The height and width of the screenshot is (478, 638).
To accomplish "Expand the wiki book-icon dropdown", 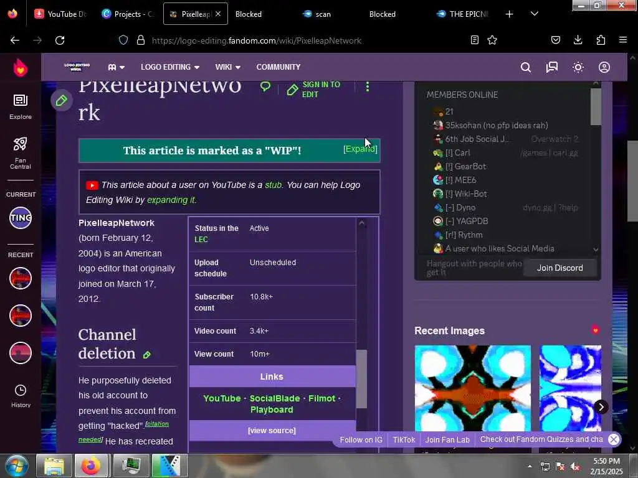I will [117, 67].
